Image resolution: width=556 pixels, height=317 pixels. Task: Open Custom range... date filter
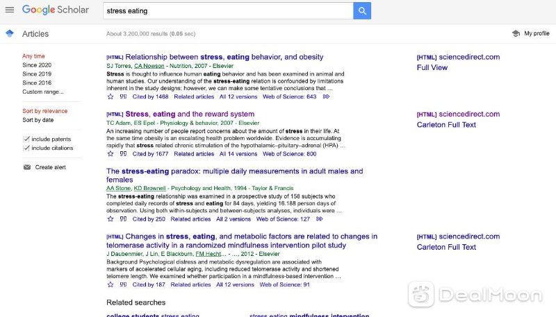pos(43,92)
